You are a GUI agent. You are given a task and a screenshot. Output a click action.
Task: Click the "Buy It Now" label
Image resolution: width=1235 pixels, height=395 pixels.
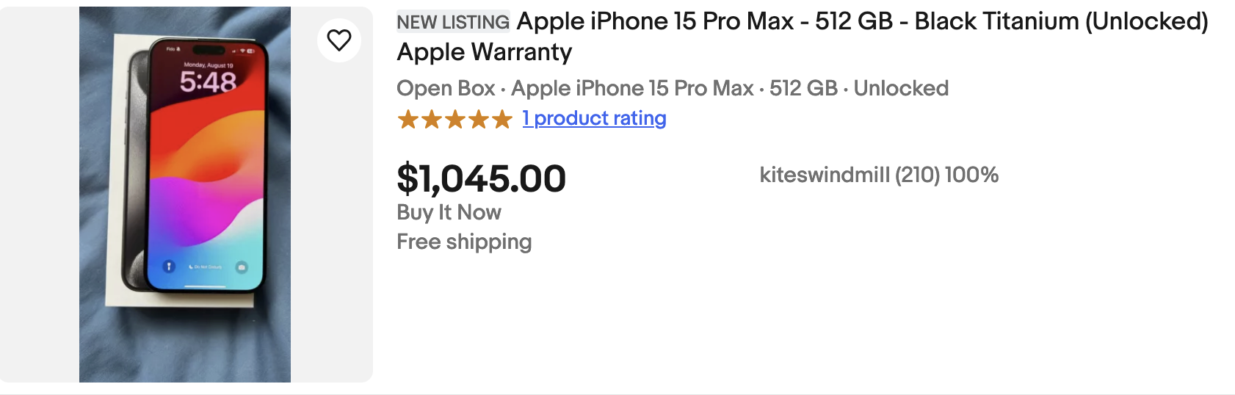[449, 212]
